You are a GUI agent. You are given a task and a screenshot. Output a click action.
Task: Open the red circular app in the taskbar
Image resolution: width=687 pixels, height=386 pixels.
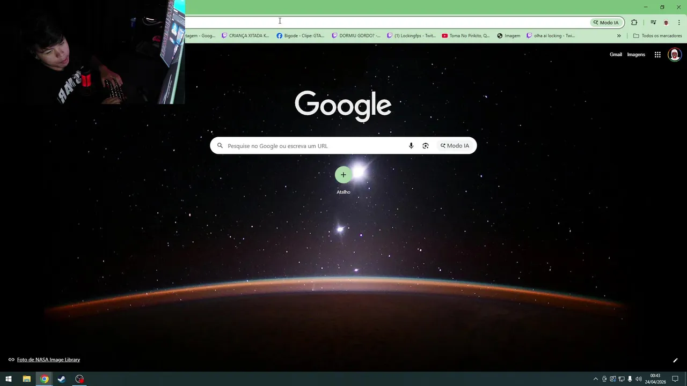[80, 379]
